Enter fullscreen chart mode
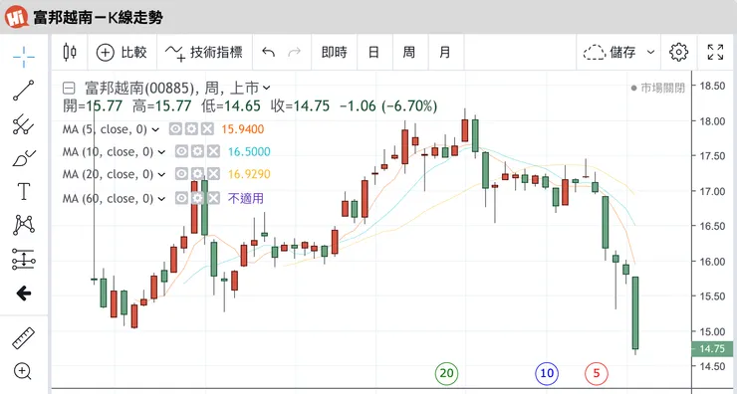Viewport: 737px width, 394px height. pos(715,52)
